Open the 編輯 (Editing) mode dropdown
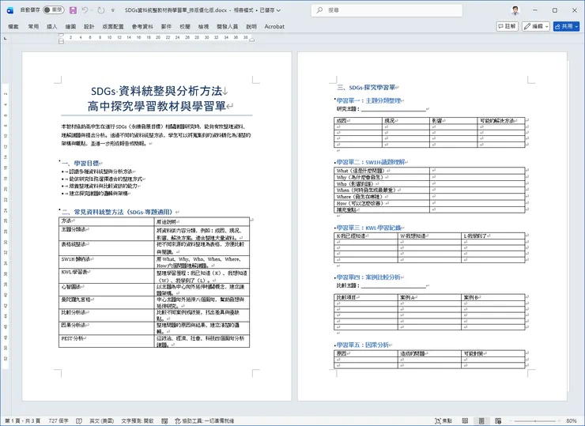Screen dimensions: 585x426 click(536, 26)
